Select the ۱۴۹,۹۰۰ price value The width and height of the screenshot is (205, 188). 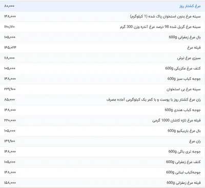point(10,141)
